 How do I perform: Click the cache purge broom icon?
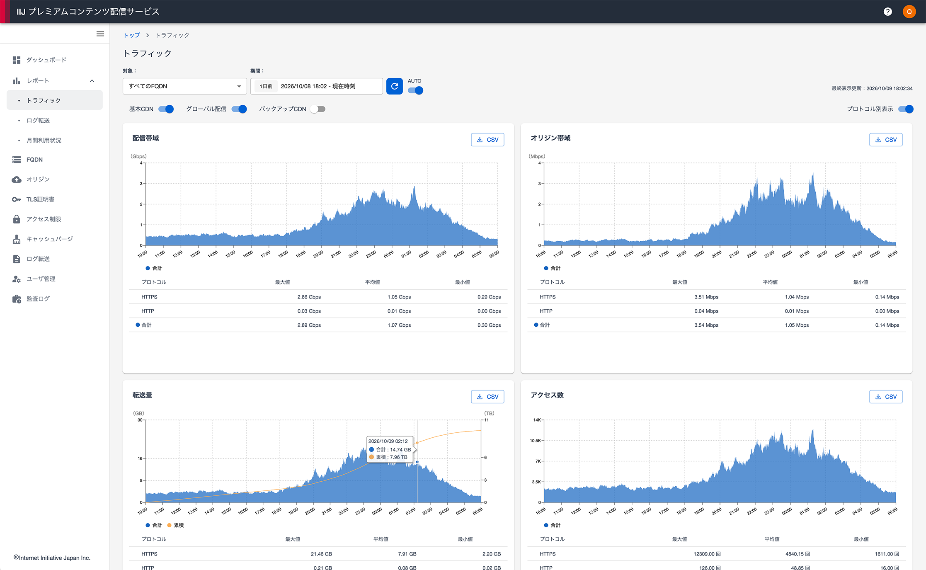[x=17, y=239]
